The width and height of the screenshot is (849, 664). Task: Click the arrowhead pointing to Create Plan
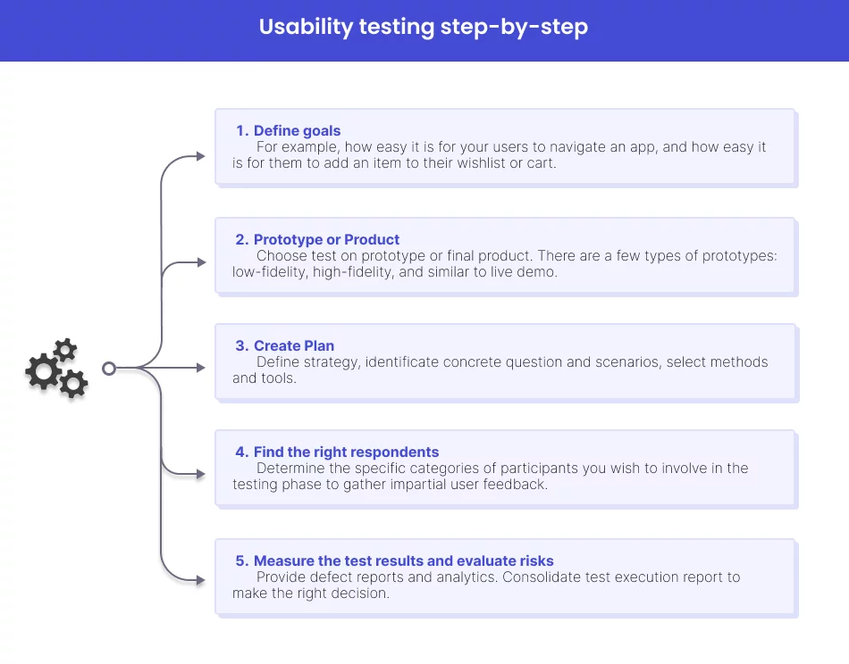pos(200,368)
